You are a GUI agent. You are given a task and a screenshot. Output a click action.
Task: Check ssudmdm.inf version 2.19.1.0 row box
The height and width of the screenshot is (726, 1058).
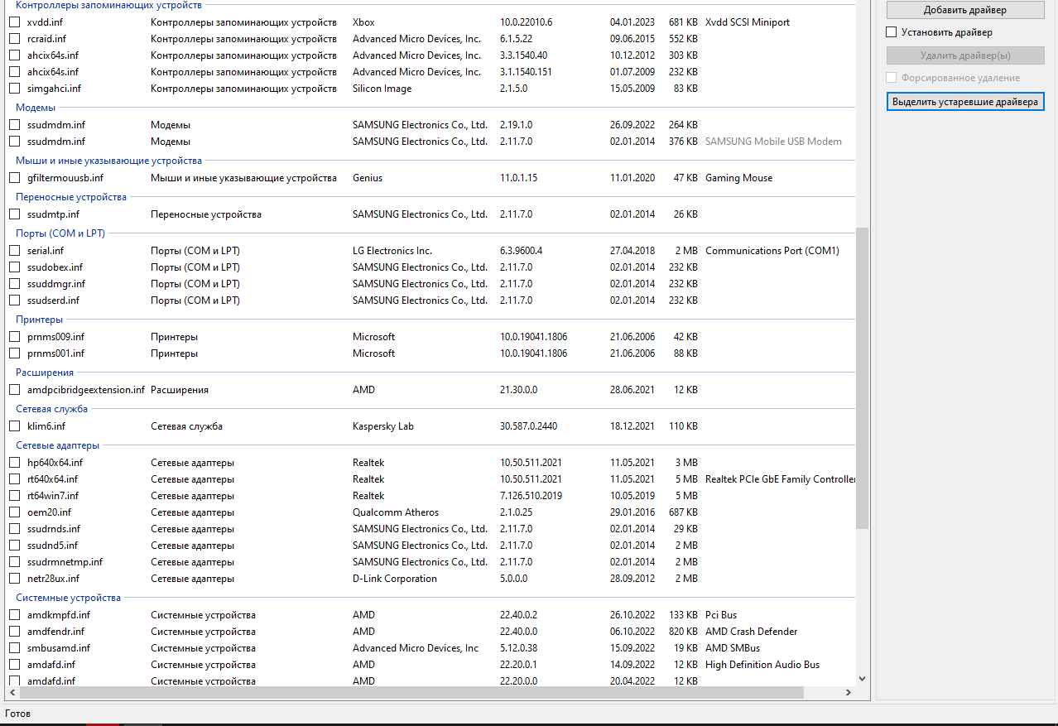[14, 125]
